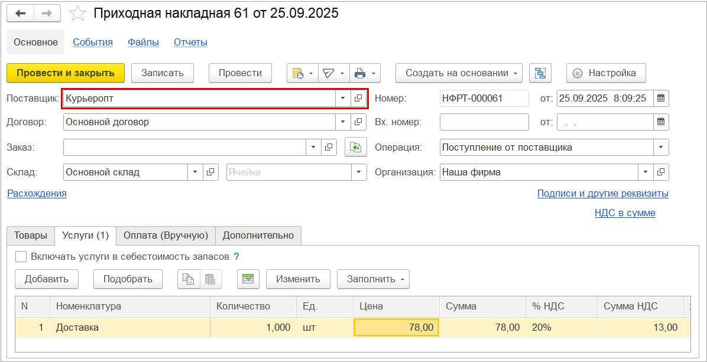Image resolution: width=707 pixels, height=362 pixels.
Task: Click the related documents structure icon
Action: point(540,73)
